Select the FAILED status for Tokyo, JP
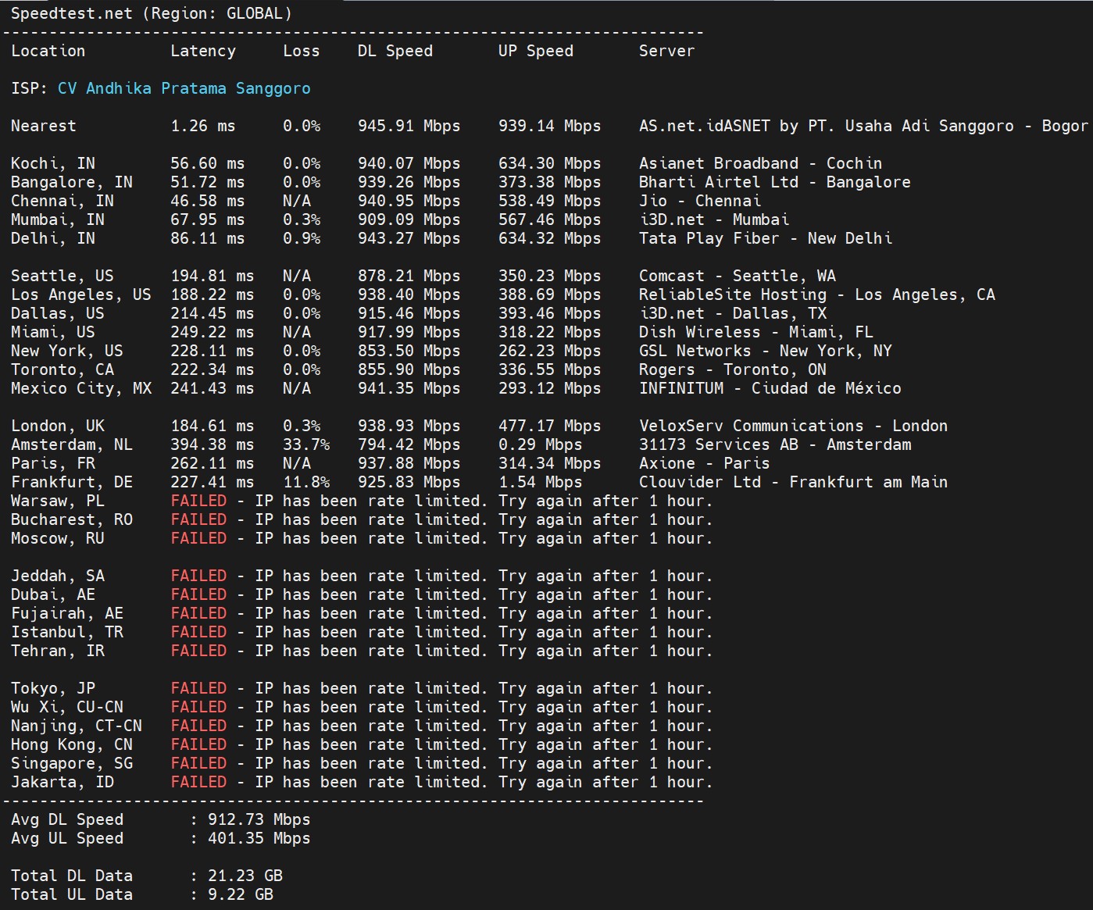Viewport: 1093px width, 910px height. pos(198,688)
